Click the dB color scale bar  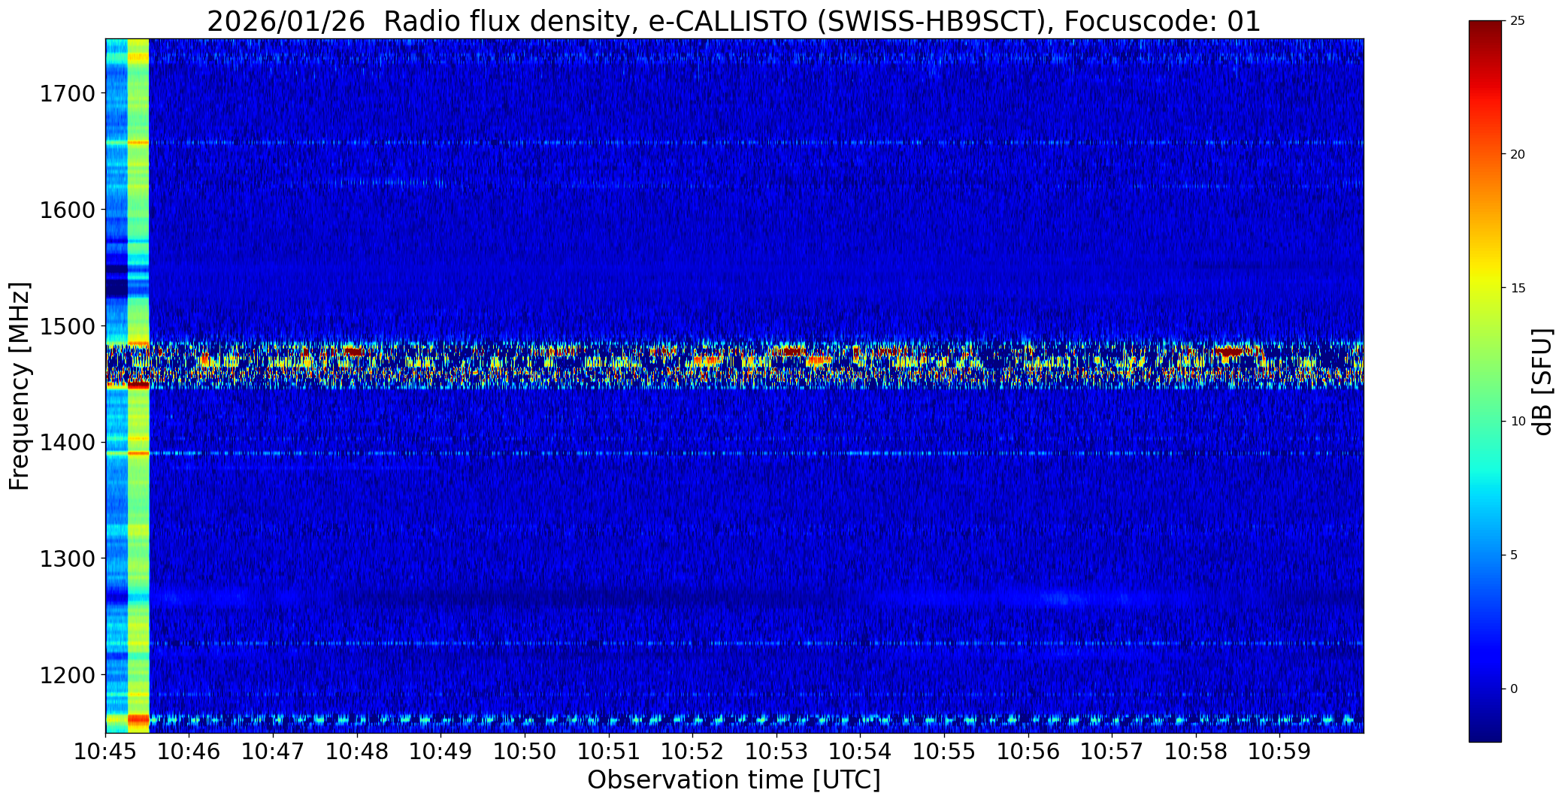tap(1485, 381)
